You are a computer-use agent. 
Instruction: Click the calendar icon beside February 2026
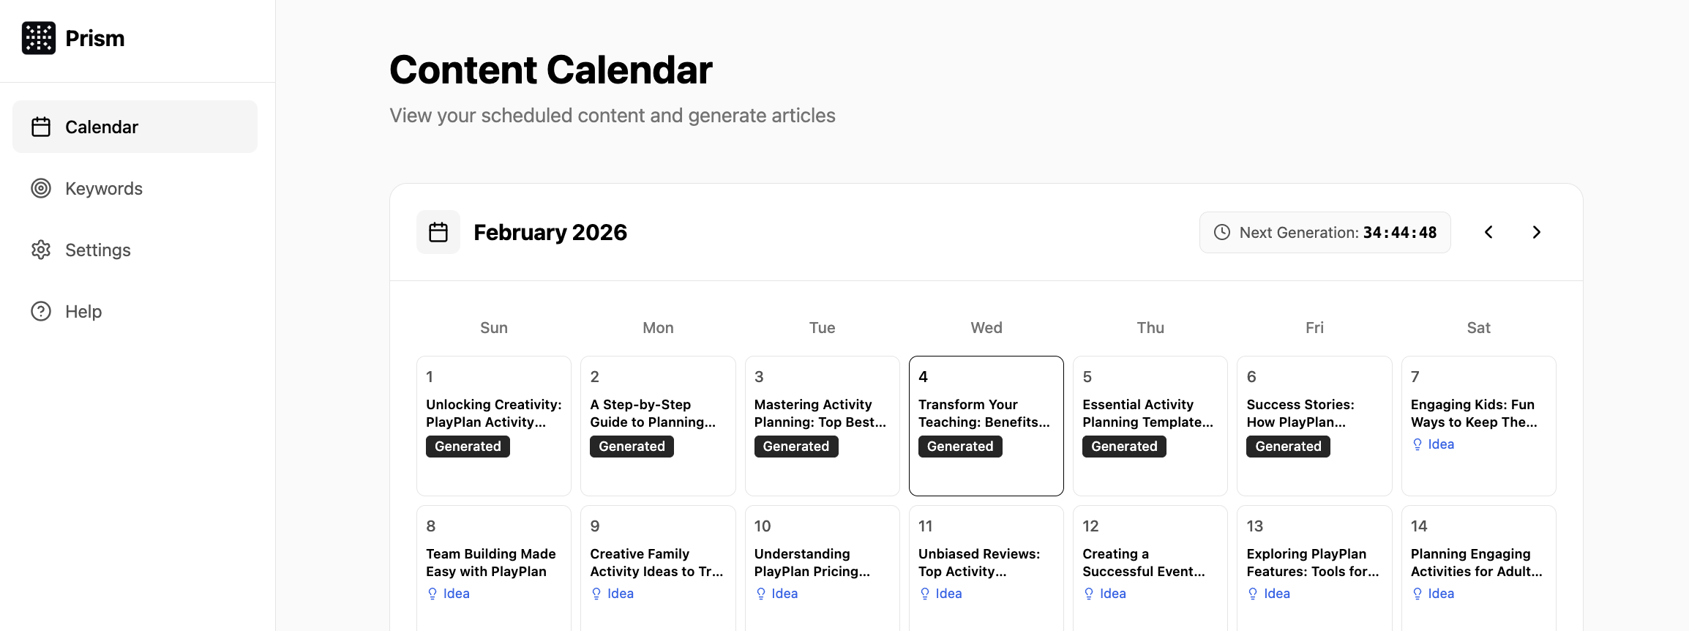438,232
